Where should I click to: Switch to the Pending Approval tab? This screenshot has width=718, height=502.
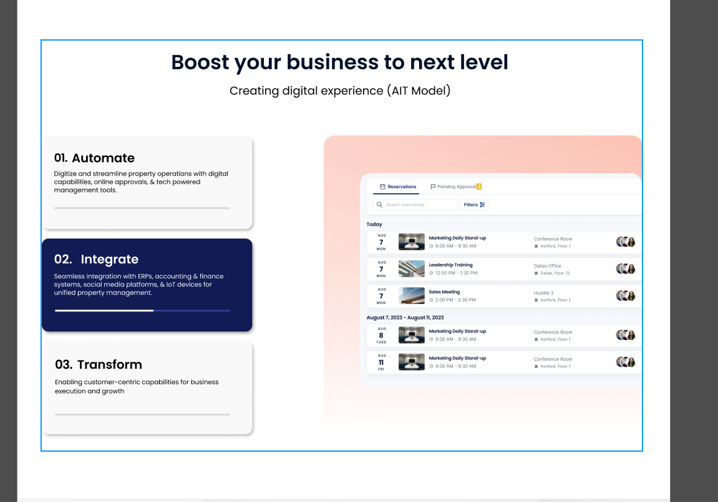(x=456, y=187)
